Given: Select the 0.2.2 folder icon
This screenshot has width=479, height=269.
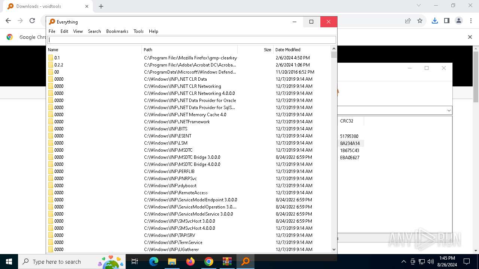Looking at the screenshot, I should point(51,65).
